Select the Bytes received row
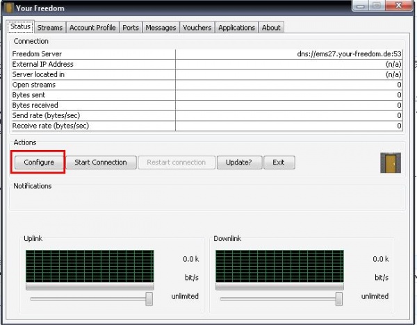Image resolution: width=417 pixels, height=325 pixels. (x=207, y=106)
